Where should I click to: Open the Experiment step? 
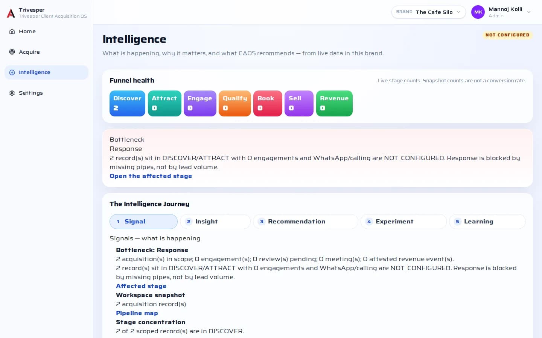point(403,222)
